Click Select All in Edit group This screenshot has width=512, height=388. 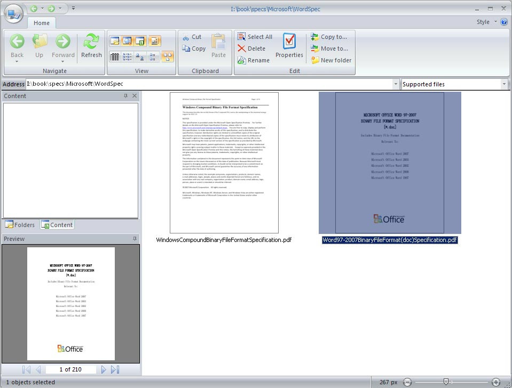(255, 37)
